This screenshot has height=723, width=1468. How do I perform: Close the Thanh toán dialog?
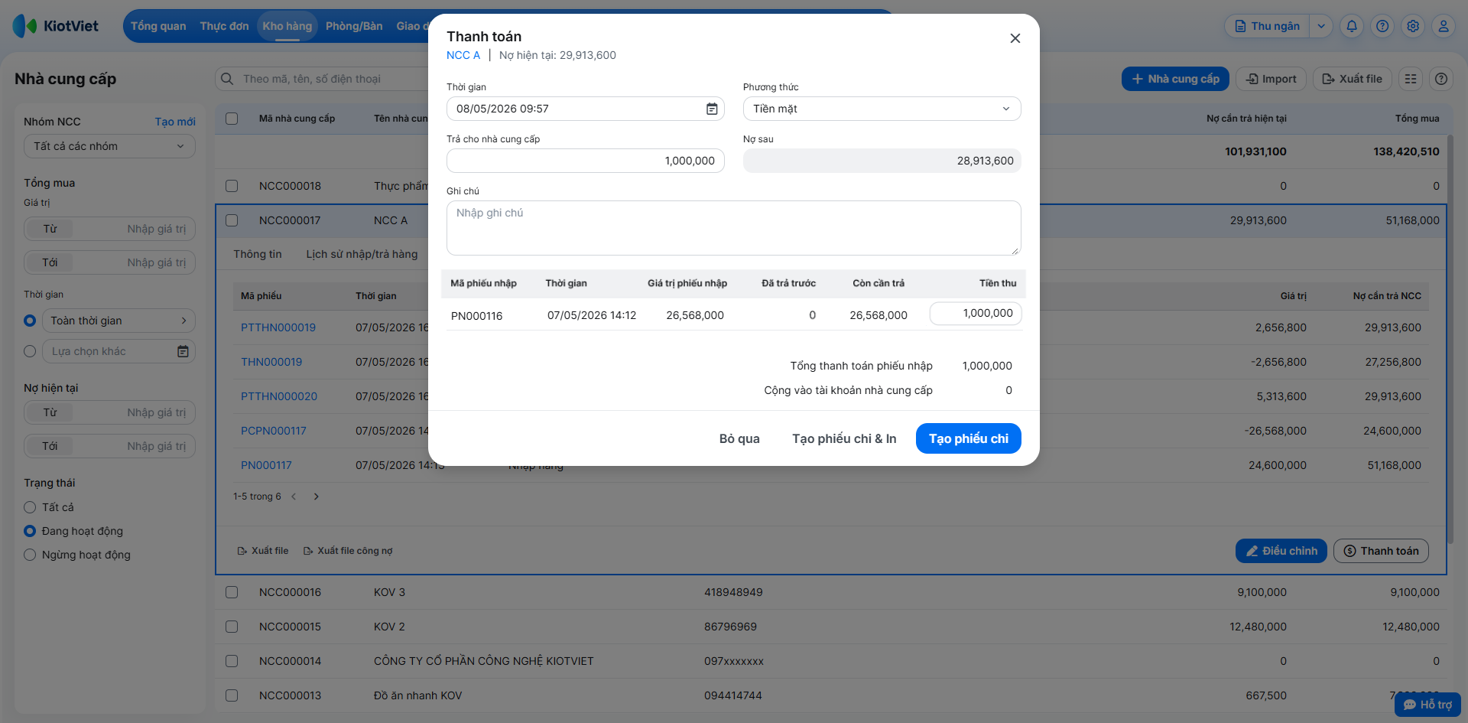coord(1015,38)
